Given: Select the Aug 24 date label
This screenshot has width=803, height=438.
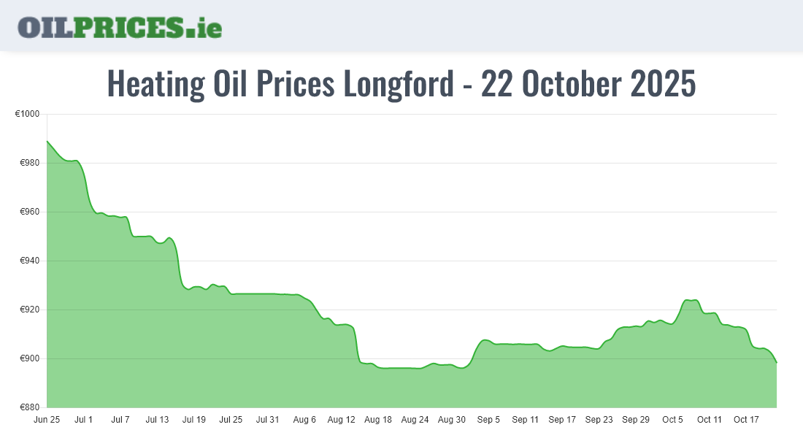Looking at the screenshot, I should click(415, 420).
